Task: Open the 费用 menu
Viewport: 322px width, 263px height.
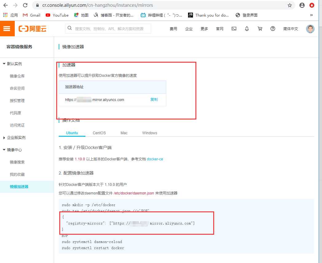Action: 173,29
